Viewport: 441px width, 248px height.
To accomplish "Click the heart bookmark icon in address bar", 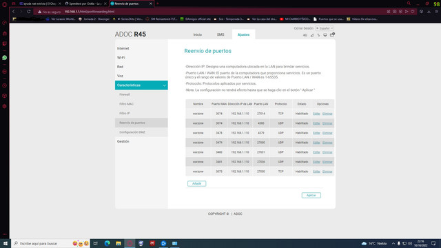I will pyautogui.click(x=413, y=12).
